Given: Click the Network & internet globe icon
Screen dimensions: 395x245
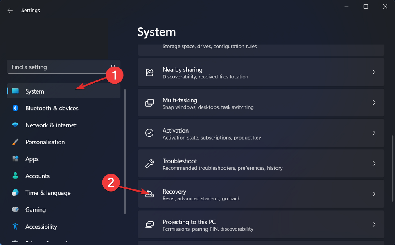Looking at the screenshot, I should (15, 125).
